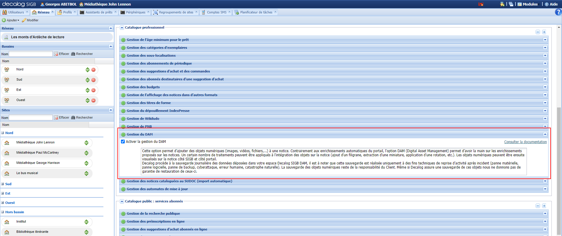Collapse the Bassins panel
Viewport: 562px width, 236px height.
coord(111,46)
